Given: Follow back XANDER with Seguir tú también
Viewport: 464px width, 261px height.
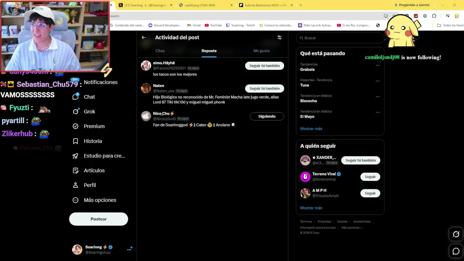Looking at the screenshot, I should [361, 160].
